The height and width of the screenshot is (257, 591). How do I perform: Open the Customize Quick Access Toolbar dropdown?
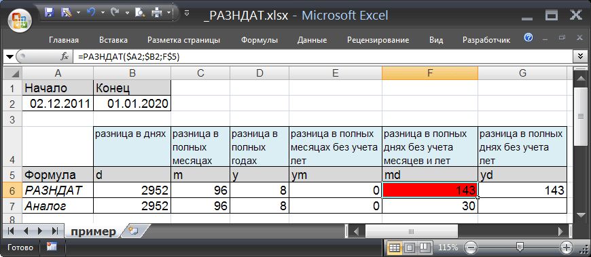click(187, 14)
